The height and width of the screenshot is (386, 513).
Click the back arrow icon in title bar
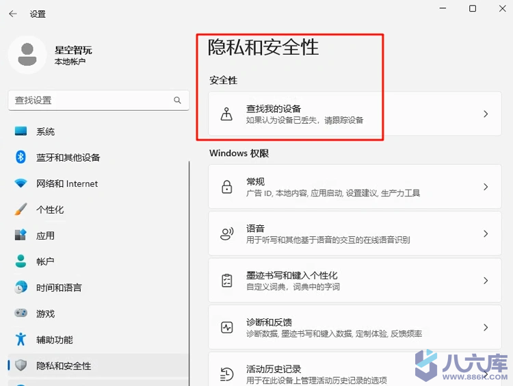coord(13,14)
